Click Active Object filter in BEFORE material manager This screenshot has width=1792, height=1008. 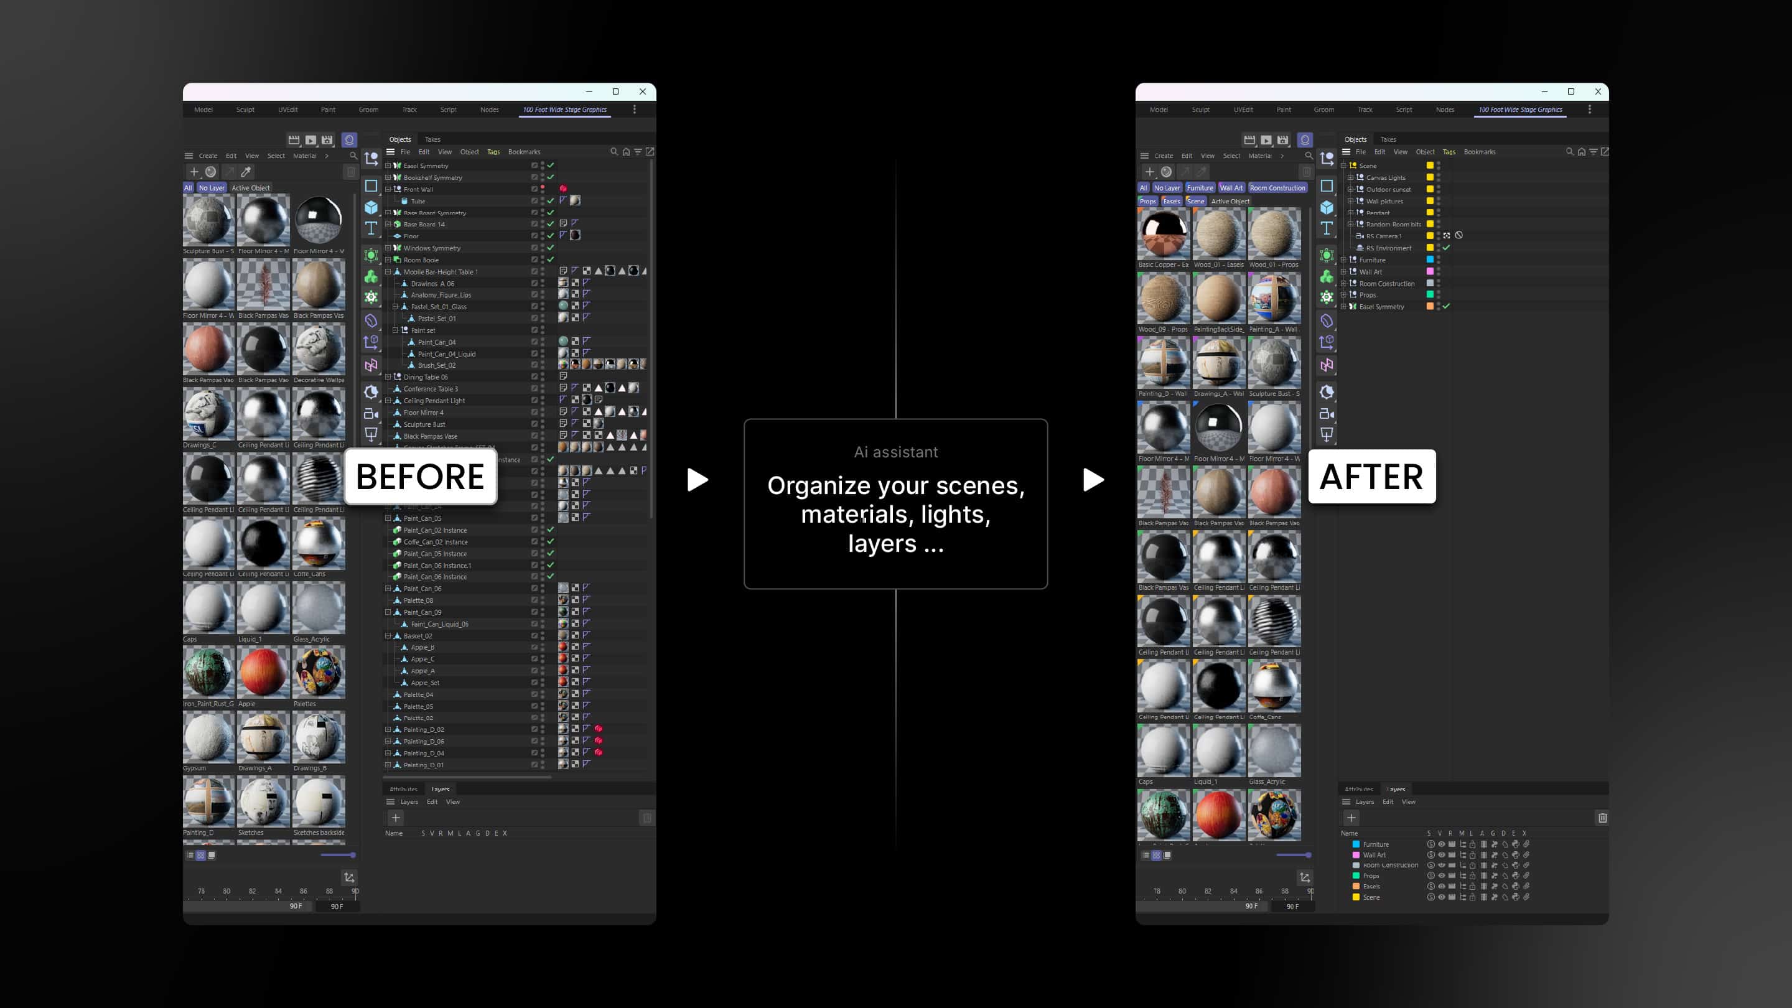tap(250, 188)
